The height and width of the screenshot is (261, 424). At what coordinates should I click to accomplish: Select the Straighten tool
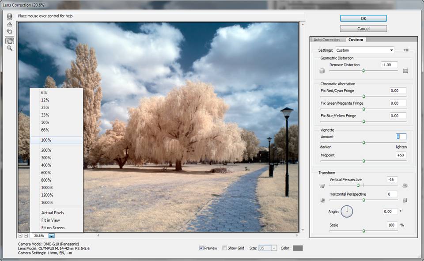tap(9, 24)
